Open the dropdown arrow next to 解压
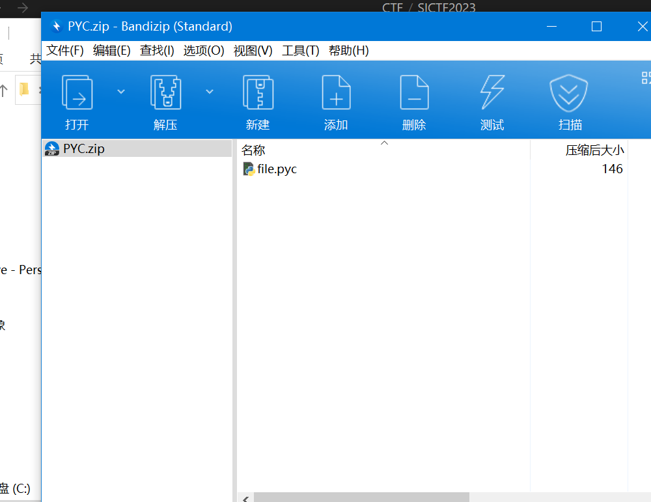The image size is (651, 502). point(210,91)
